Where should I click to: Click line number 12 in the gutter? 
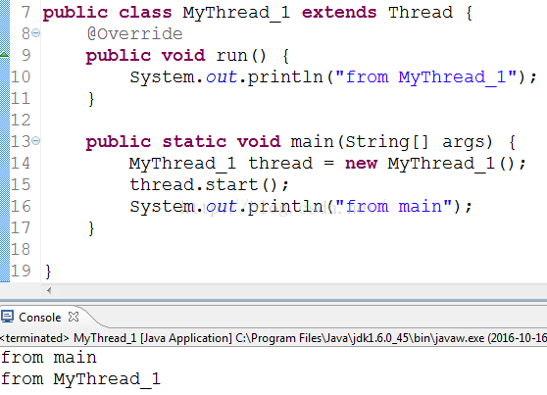click(x=21, y=120)
